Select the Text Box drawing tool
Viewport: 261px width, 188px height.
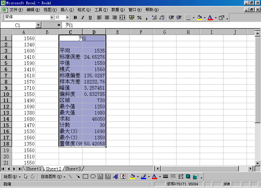pos(100,177)
